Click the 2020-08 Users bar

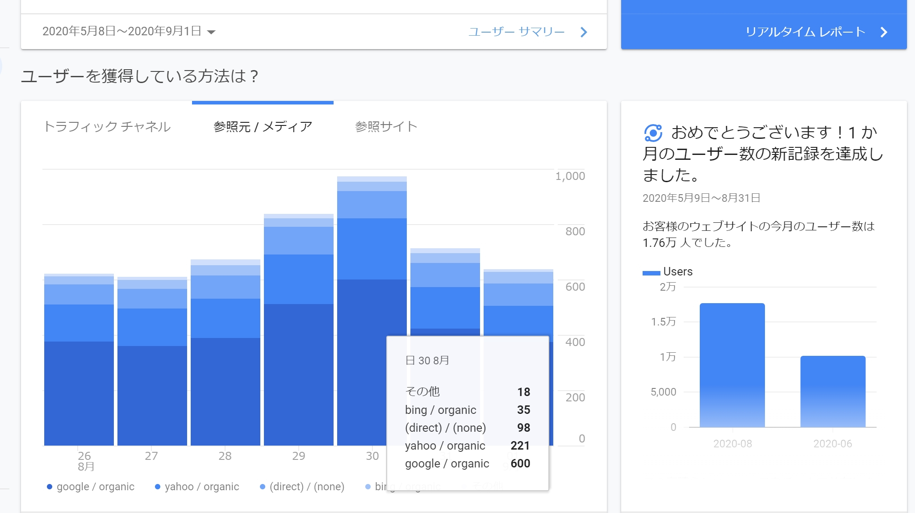[732, 365]
